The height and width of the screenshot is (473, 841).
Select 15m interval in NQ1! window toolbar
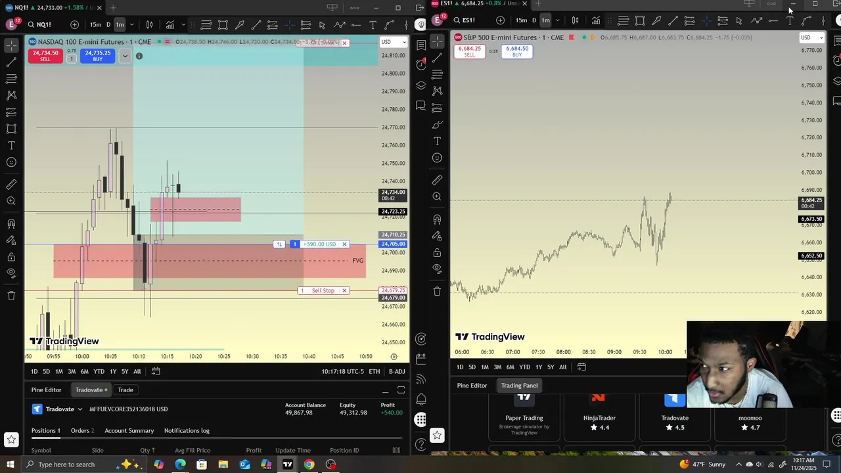point(95,25)
